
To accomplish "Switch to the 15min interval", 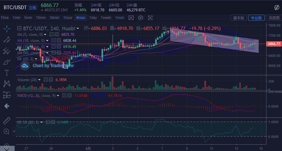I will click(x=41, y=18).
